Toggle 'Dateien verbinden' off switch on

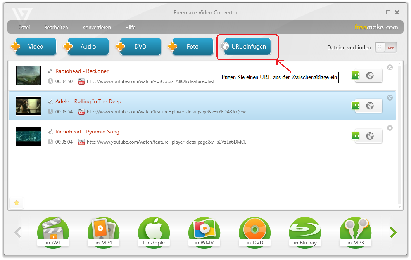click(x=386, y=47)
